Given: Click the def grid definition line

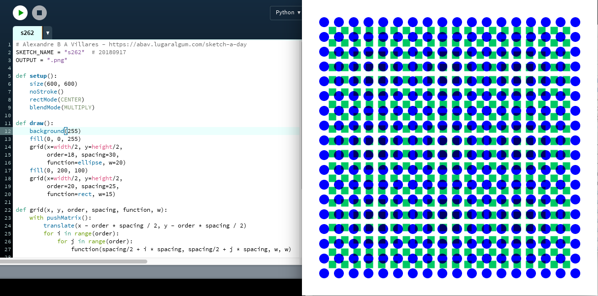Looking at the screenshot, I should click(x=91, y=210).
